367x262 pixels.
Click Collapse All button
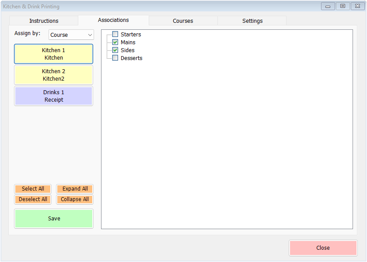click(x=75, y=199)
